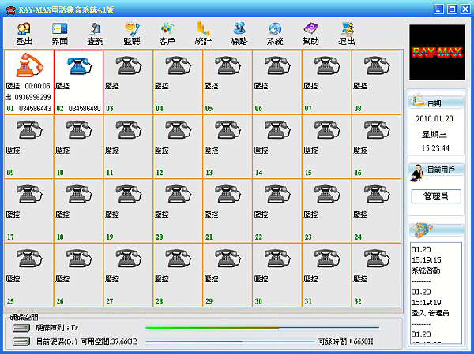
Task: Select the phone icon for line 03
Action: point(129,65)
